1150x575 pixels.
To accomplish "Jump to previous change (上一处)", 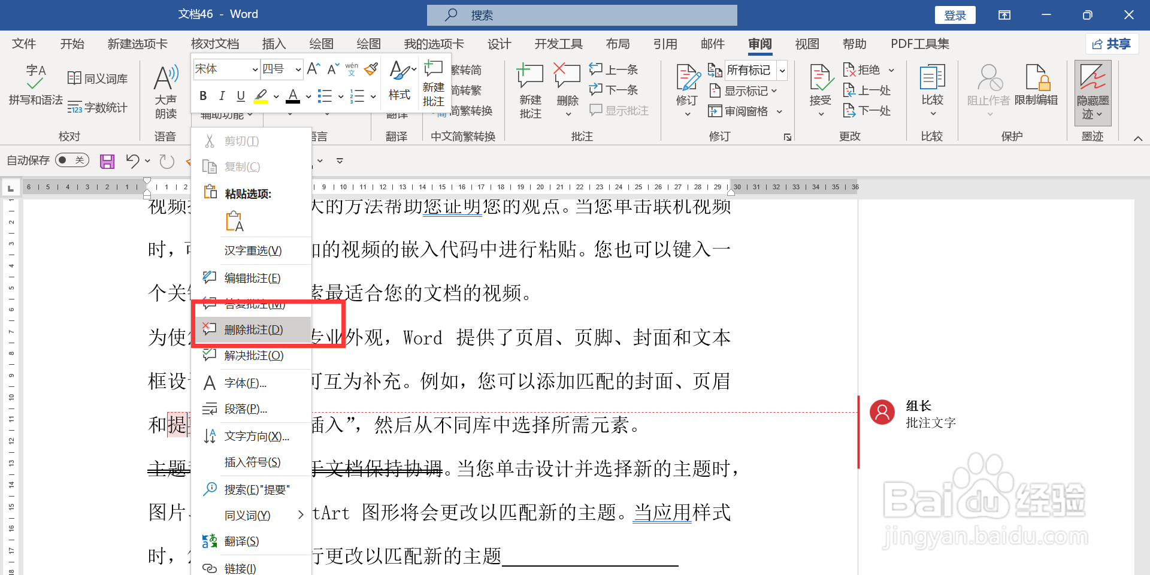I will pos(867,90).
